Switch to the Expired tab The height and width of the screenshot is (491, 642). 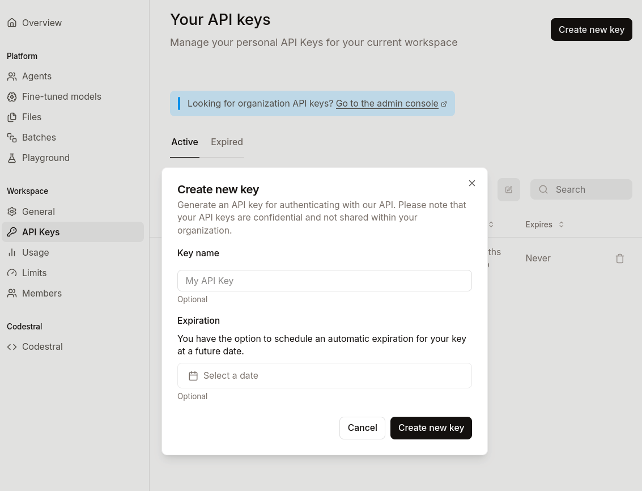tap(227, 142)
